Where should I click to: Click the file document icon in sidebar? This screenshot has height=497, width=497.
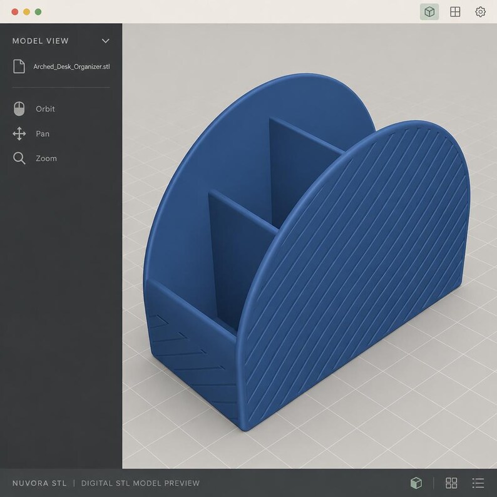point(19,66)
